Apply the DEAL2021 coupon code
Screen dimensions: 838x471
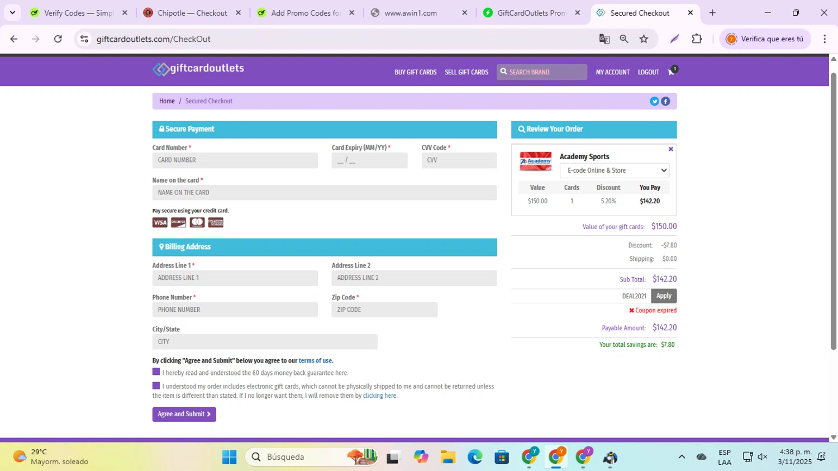(664, 296)
